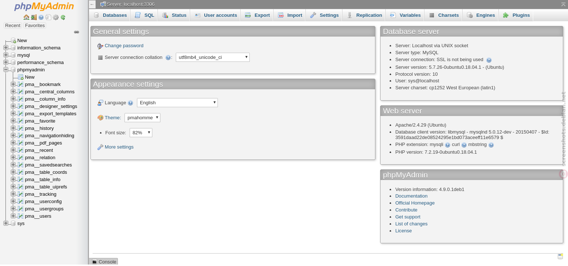Open the Variables tab
The height and width of the screenshot is (266, 568).
click(405, 15)
